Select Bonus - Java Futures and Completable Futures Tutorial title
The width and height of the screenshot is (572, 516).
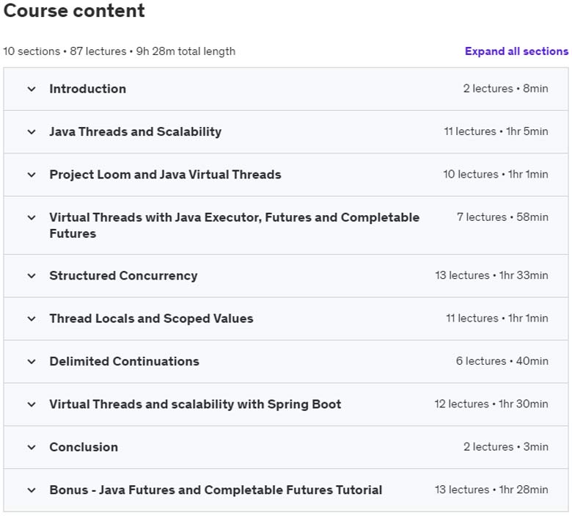coord(216,490)
